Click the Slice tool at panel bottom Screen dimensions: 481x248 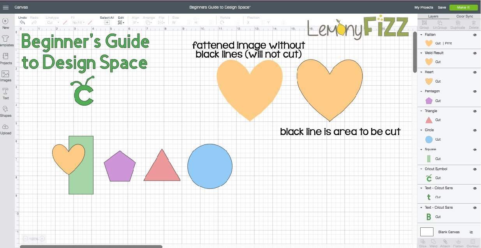click(423, 244)
